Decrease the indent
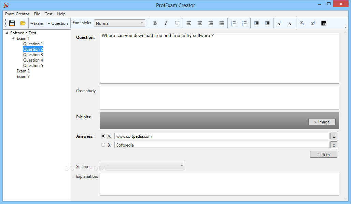The height and width of the screenshot is (204, 351). click(267, 23)
